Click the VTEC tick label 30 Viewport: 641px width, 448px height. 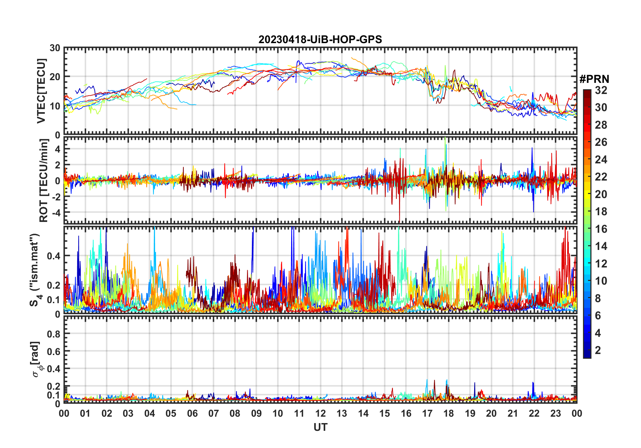click(55, 48)
